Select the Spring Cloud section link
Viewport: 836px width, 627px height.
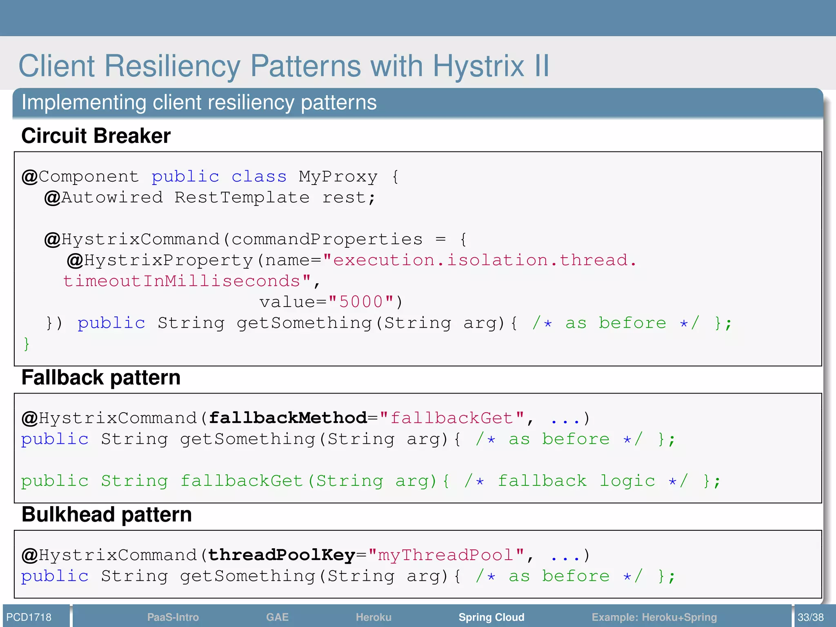(x=491, y=617)
